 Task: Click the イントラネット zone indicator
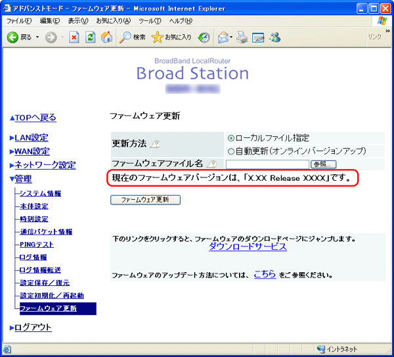coord(337,349)
